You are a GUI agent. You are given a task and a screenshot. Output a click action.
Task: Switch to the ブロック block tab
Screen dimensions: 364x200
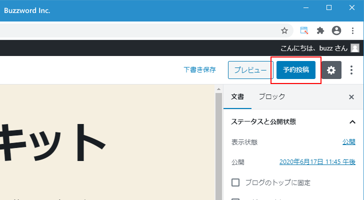[272, 97]
